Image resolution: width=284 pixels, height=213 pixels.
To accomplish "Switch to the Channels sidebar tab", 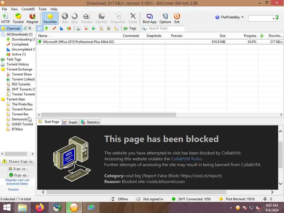I will tap(11, 29).
